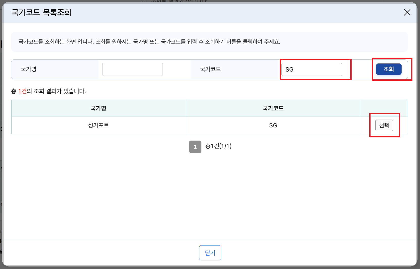Click the SG code cell in the result row
This screenshot has height=269, width=420.
[273, 125]
